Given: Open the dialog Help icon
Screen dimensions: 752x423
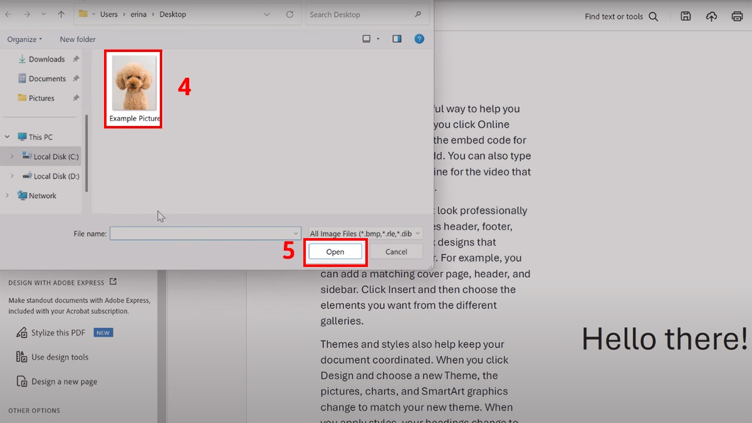Looking at the screenshot, I should [x=419, y=39].
